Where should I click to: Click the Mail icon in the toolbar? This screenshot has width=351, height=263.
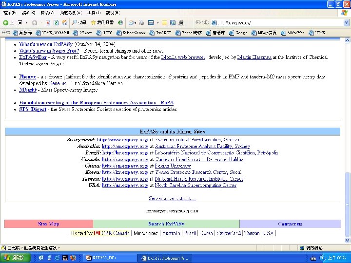(131, 22)
